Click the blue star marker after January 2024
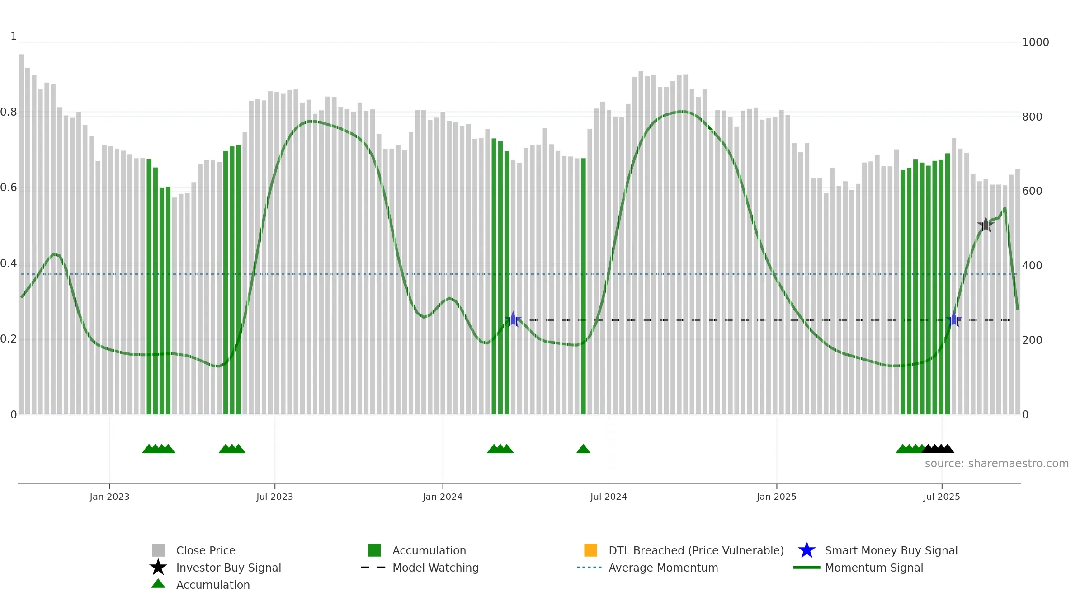 [x=513, y=319]
